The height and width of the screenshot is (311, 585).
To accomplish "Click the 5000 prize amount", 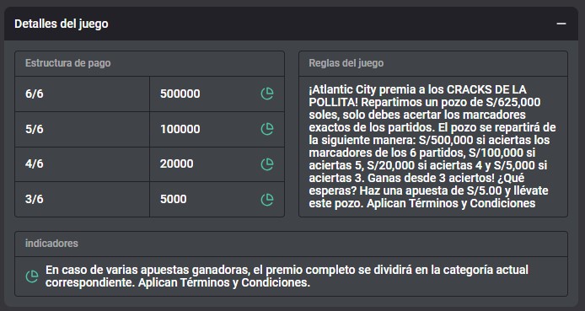I will (174, 199).
